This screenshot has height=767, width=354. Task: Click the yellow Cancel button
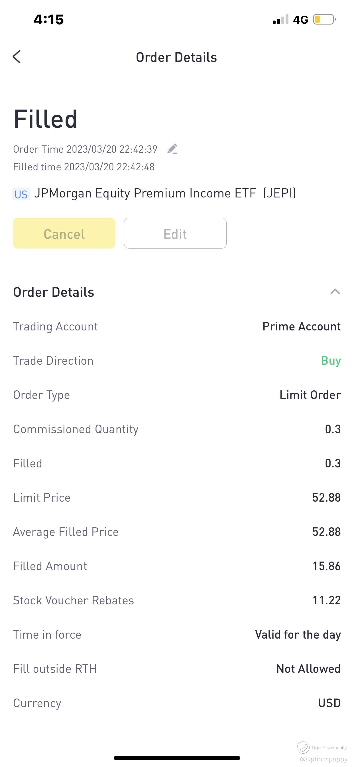tap(64, 233)
